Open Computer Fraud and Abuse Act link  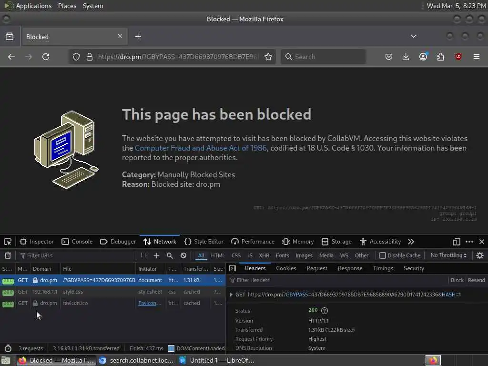coord(201,148)
